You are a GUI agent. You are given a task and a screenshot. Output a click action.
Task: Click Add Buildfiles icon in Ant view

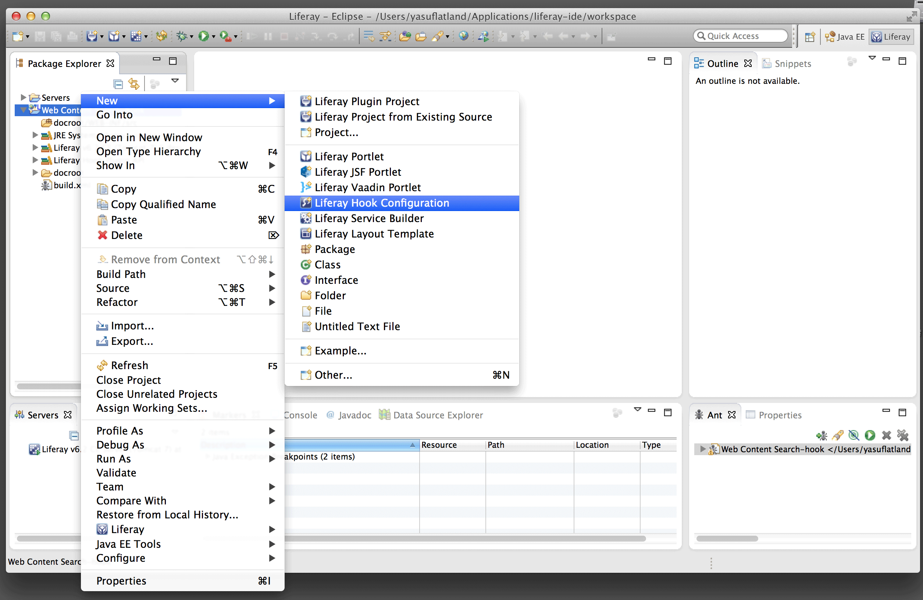tap(822, 435)
